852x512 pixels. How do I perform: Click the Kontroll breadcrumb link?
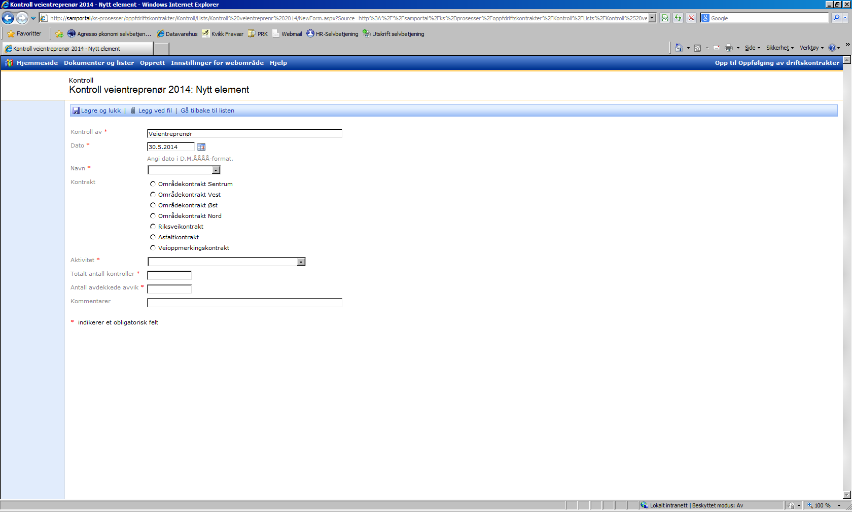[81, 80]
